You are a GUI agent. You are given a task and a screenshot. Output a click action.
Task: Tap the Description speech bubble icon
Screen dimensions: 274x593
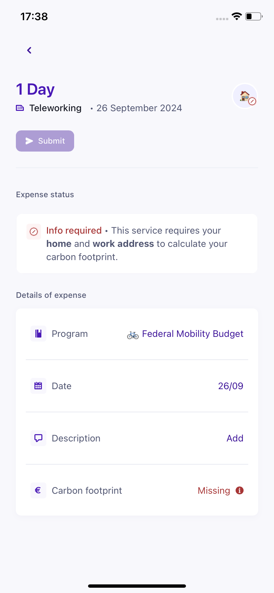(38, 438)
